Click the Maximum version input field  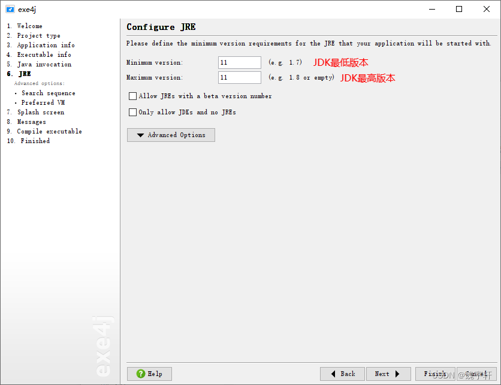tap(239, 77)
